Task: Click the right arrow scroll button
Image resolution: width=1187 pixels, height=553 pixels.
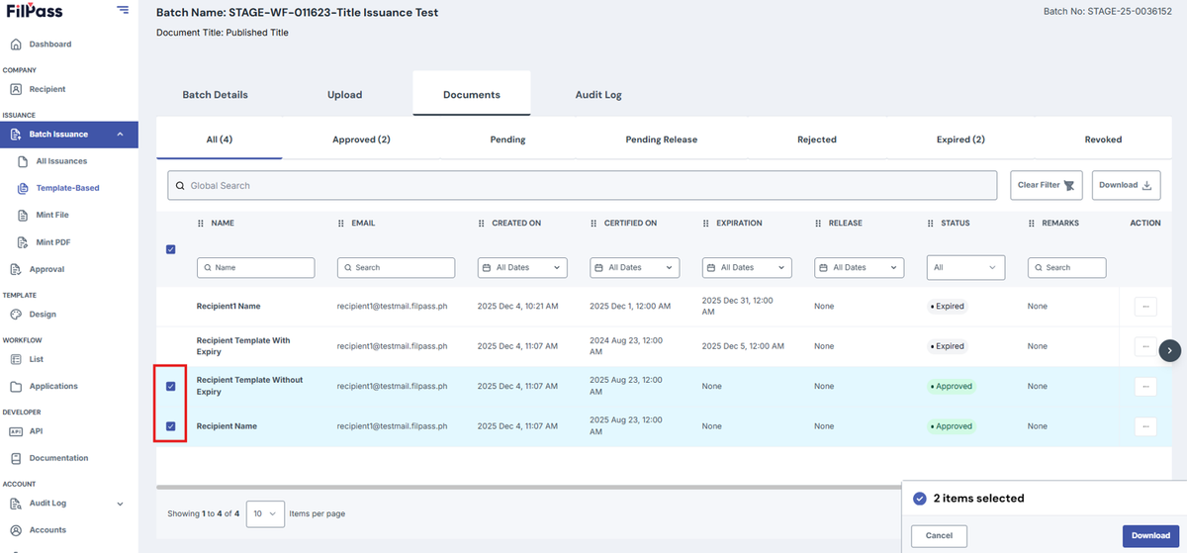Action: tap(1170, 349)
